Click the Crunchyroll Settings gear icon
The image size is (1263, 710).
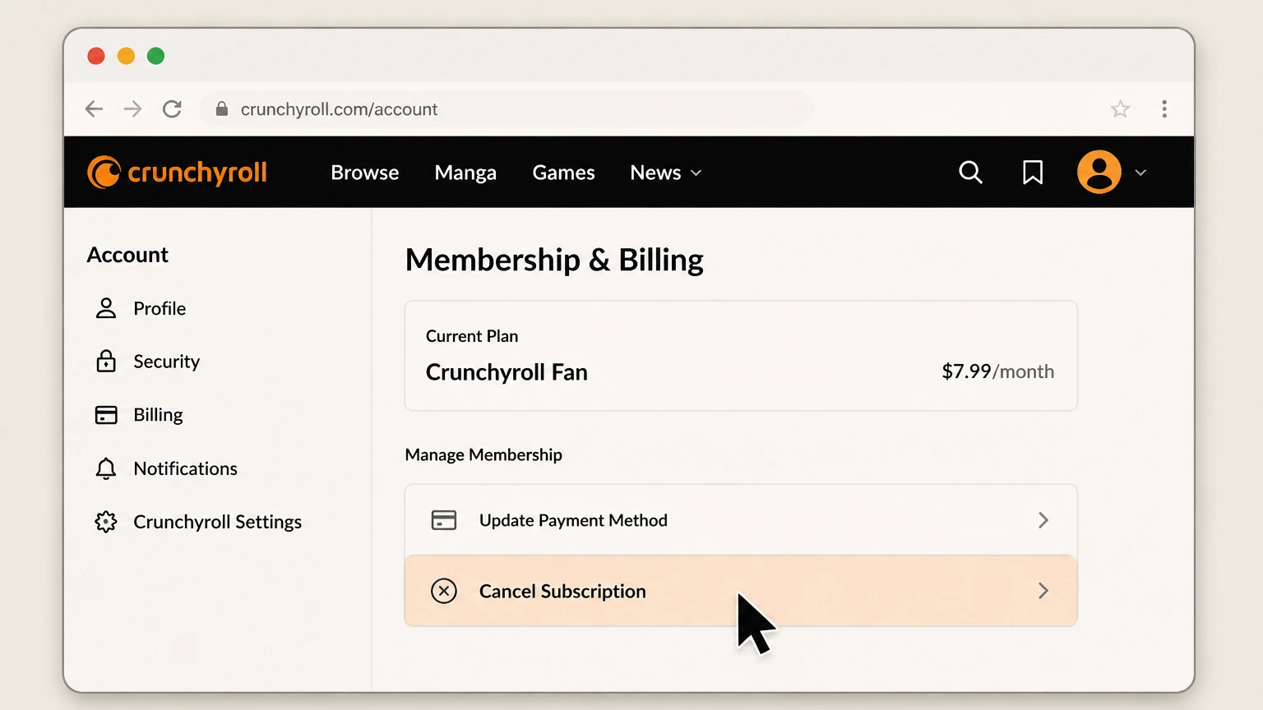point(106,522)
